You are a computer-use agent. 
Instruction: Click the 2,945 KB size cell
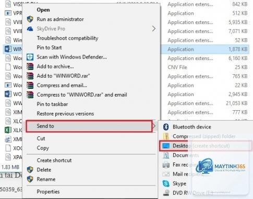pyautogui.click(x=238, y=94)
